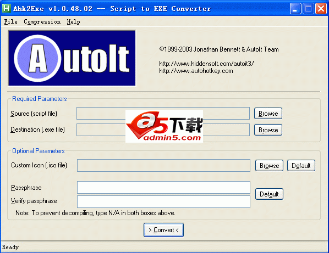The height and width of the screenshot is (253, 329).
Task: Focus the Destination exe file field
Action: coord(163,130)
